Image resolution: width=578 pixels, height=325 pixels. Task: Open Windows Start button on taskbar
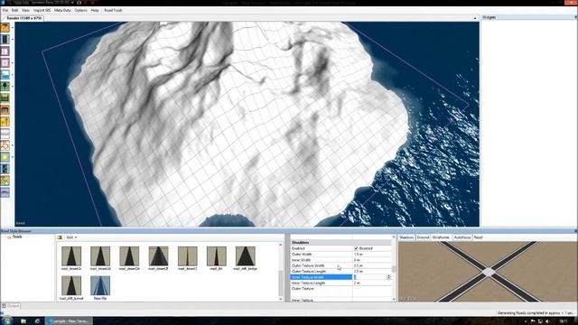pyautogui.click(x=6, y=320)
